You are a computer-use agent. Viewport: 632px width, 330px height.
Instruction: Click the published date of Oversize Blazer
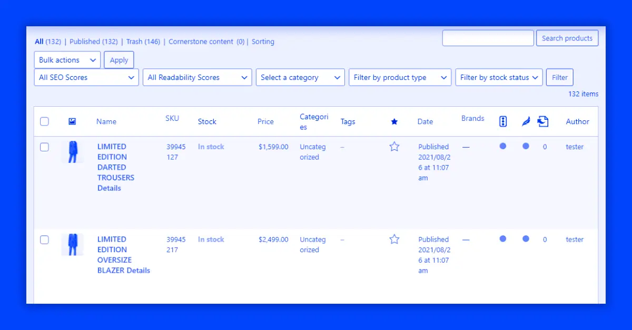coord(435,255)
